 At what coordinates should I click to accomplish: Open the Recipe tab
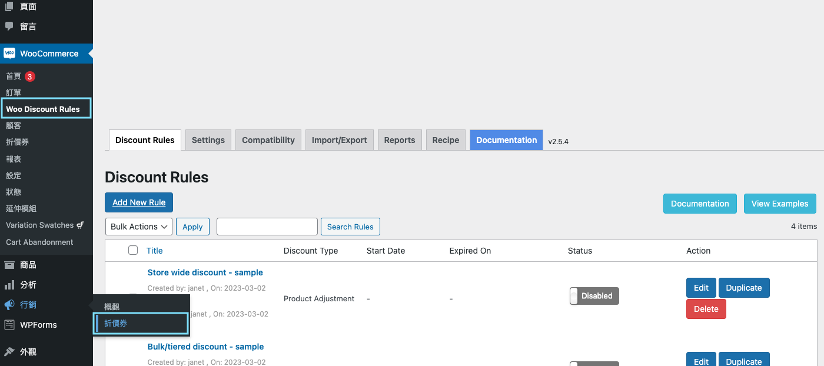(x=446, y=140)
